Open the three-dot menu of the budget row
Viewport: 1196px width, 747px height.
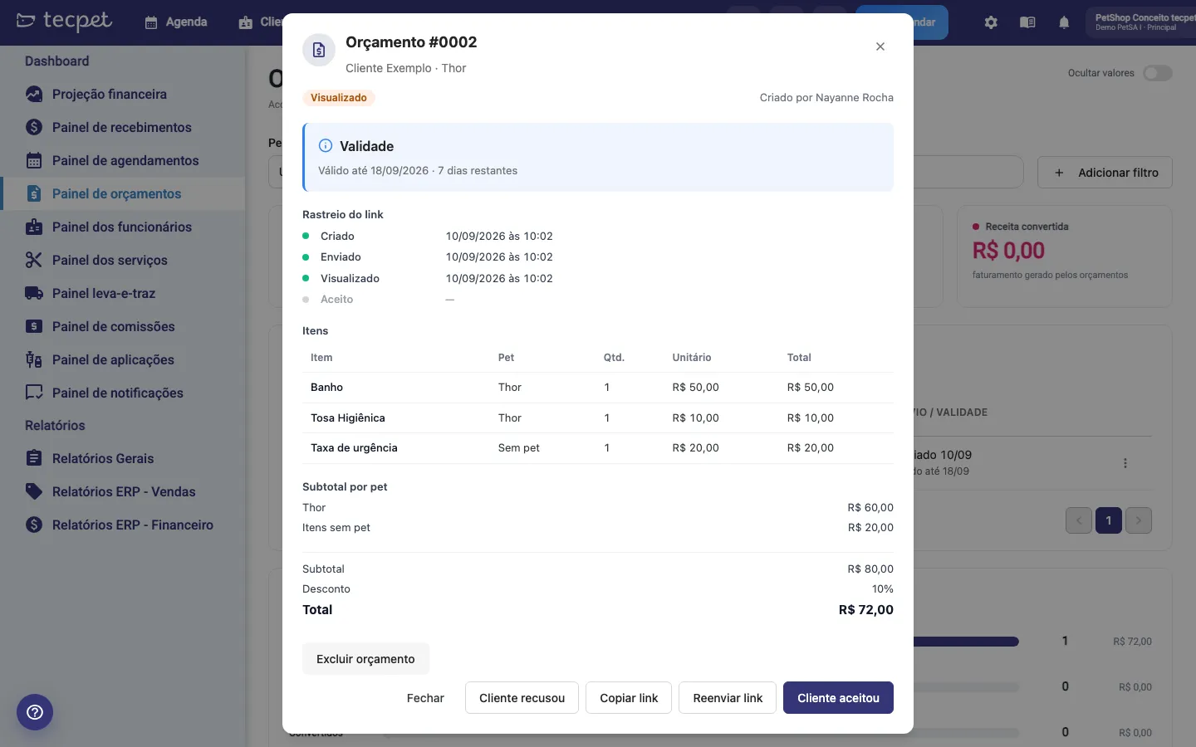[1125, 463]
